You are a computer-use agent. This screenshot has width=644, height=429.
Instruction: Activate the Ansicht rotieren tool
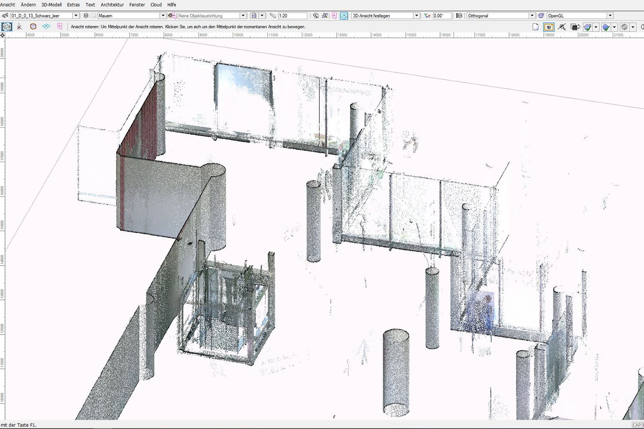click(6, 27)
